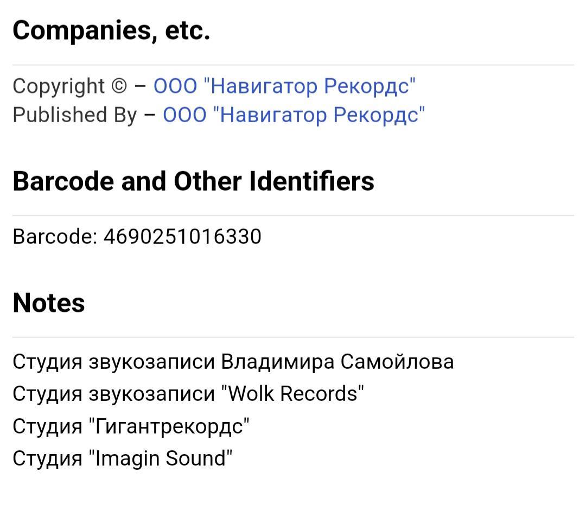586x509 pixels.
Task: Click the word "Студия" before Гигантрекордс
Action: click(47, 426)
